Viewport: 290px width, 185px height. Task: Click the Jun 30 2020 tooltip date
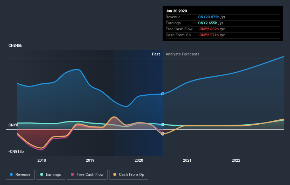176,11
